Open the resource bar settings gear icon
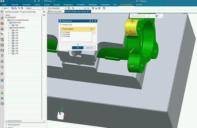Image resolution: width=197 pixels, height=128 pixels. (x=2, y=12)
